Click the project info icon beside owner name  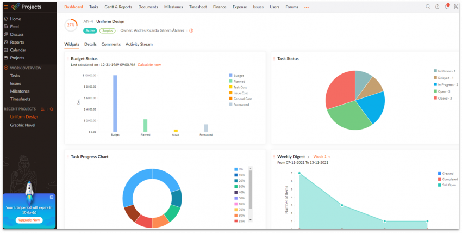pos(191,30)
